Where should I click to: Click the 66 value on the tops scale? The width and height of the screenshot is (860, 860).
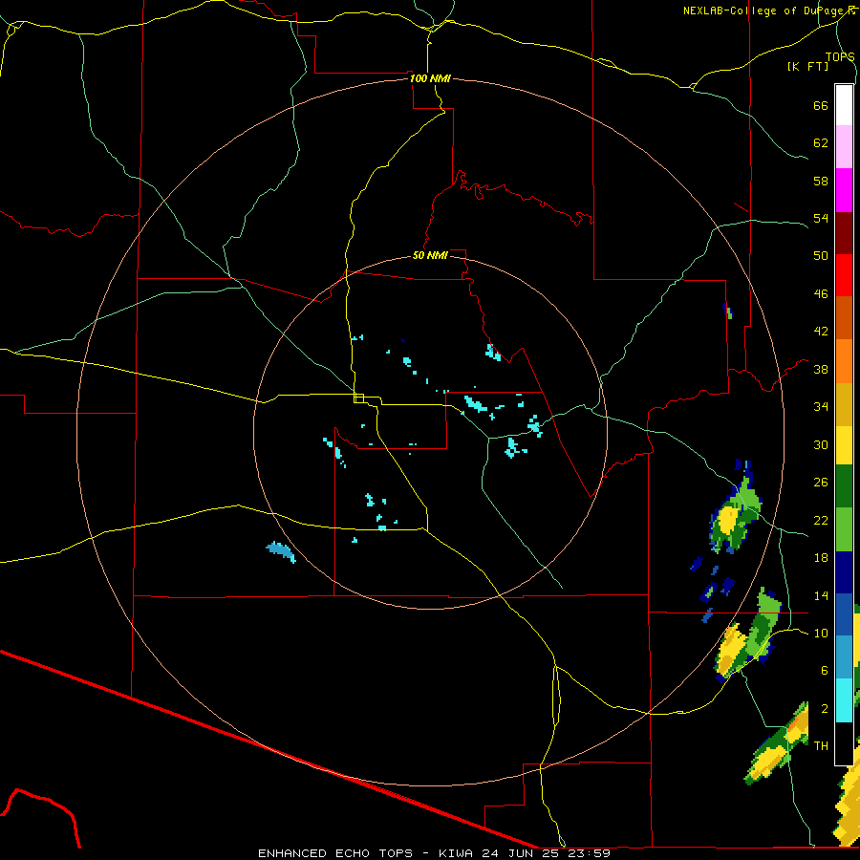coord(821,105)
